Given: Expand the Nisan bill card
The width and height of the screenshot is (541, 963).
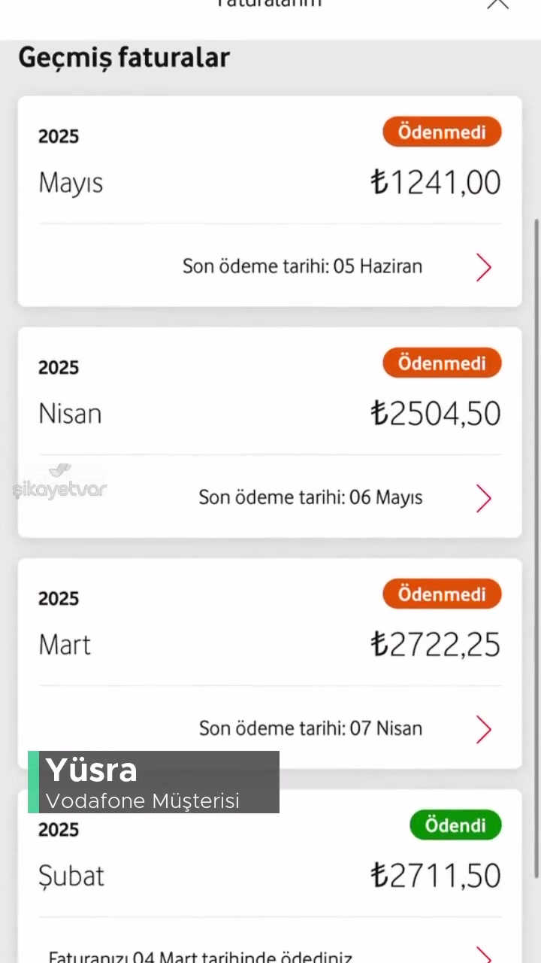Looking at the screenshot, I should 270,431.
